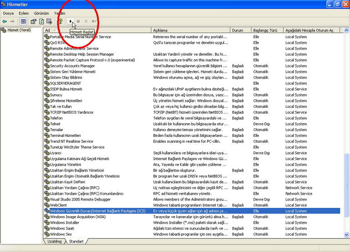
Task: Select TuneUp WinStyler Theme Service
Action: coord(192,147)
